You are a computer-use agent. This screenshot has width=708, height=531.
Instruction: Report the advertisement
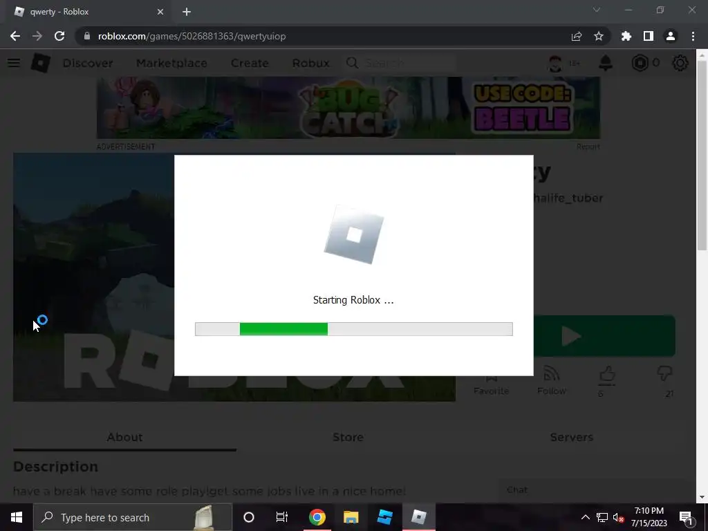pos(588,147)
